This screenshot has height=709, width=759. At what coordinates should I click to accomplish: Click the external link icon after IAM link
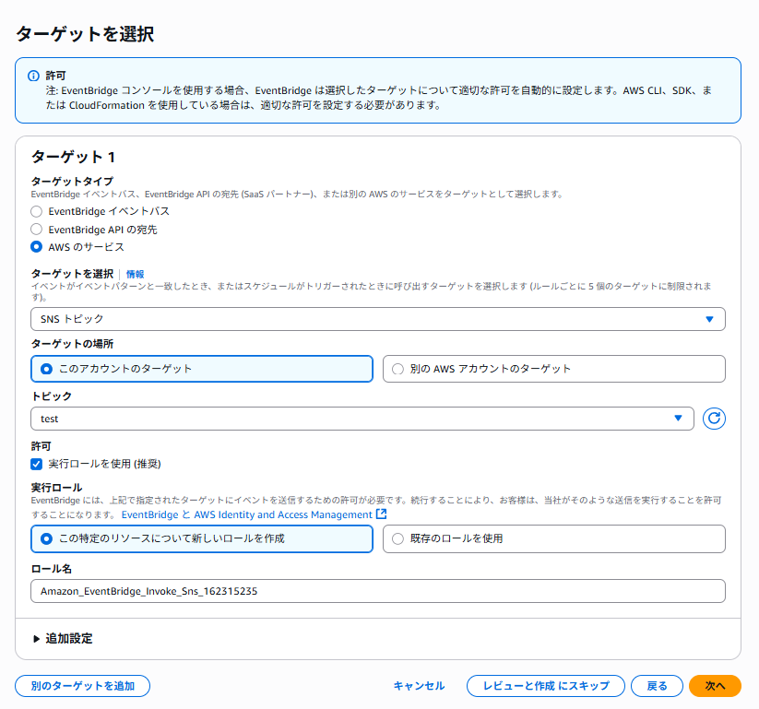click(x=382, y=514)
